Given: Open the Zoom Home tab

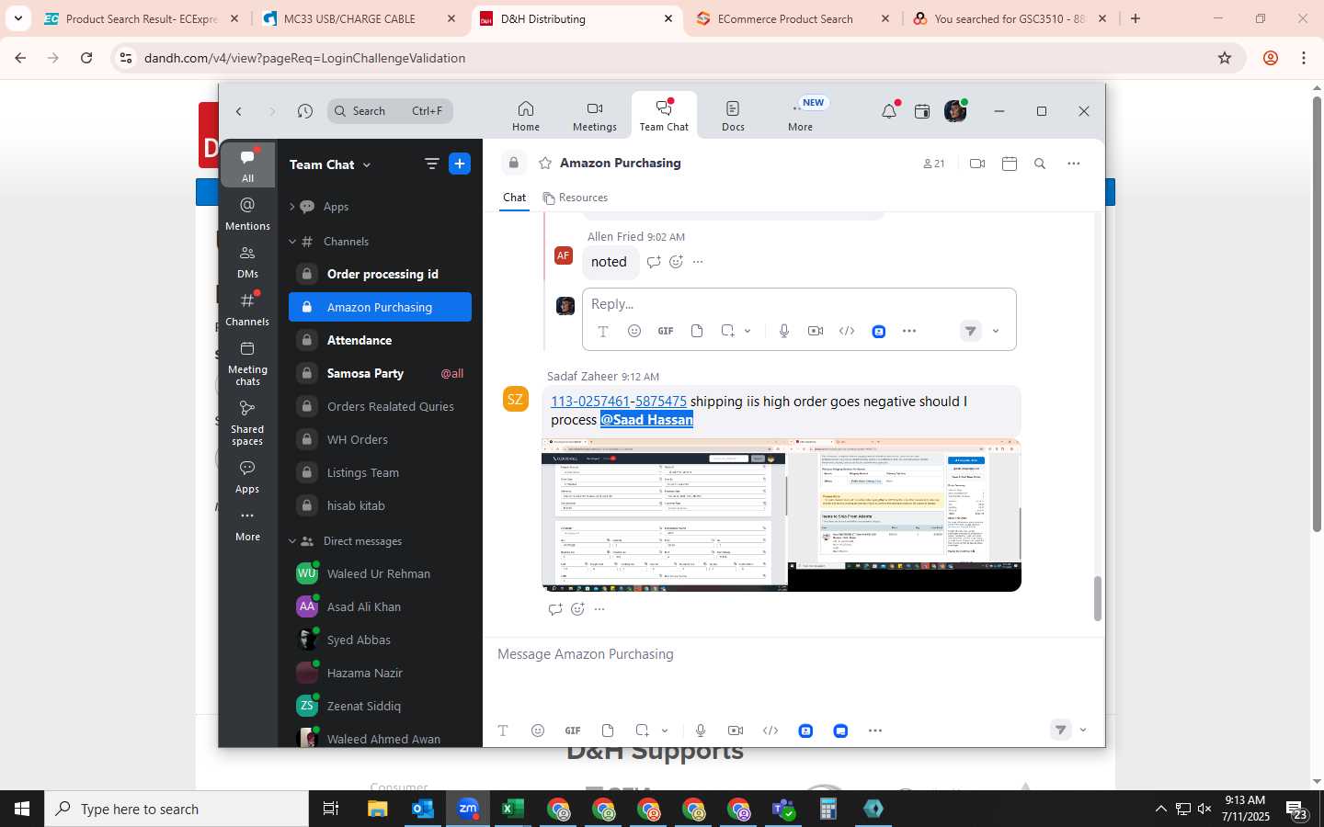Looking at the screenshot, I should (526, 116).
